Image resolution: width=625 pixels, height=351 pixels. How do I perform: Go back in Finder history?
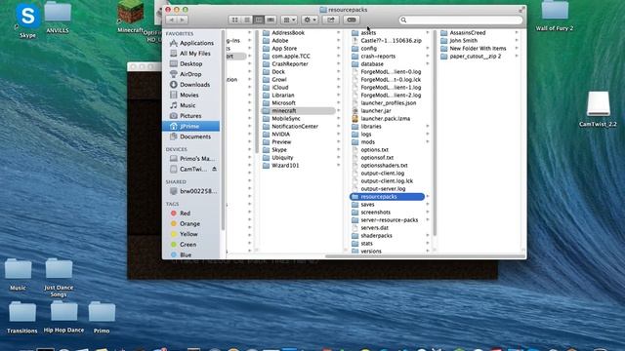[x=172, y=19]
